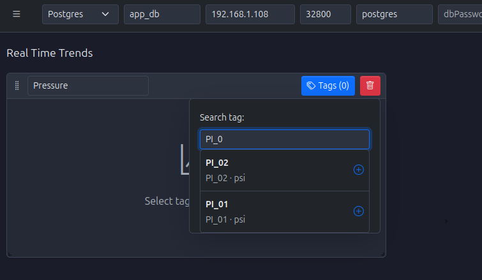Click the postgres username field
482x280 pixels.
click(x=394, y=14)
